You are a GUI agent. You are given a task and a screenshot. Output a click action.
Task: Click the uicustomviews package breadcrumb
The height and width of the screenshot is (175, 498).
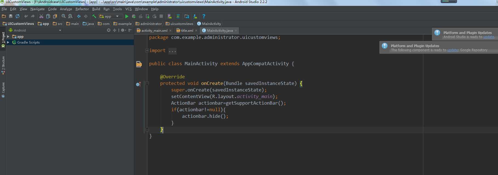coord(179,24)
